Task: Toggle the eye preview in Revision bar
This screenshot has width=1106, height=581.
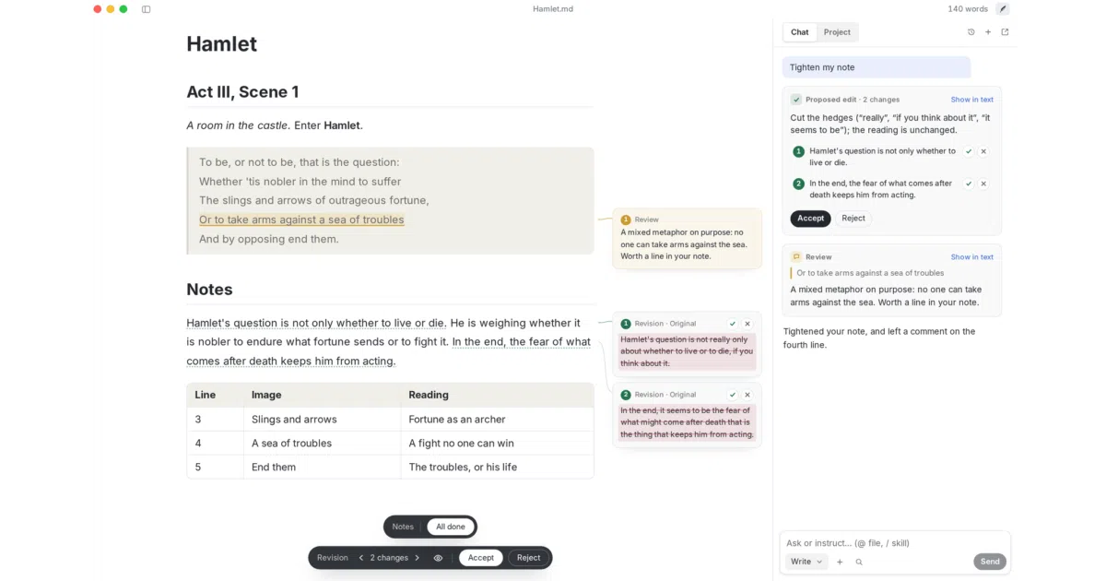Action: click(x=438, y=558)
